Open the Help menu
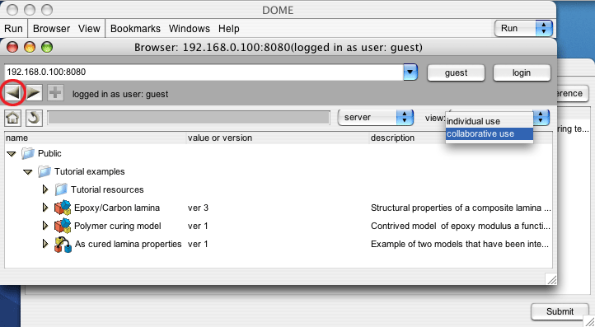 [x=229, y=29]
